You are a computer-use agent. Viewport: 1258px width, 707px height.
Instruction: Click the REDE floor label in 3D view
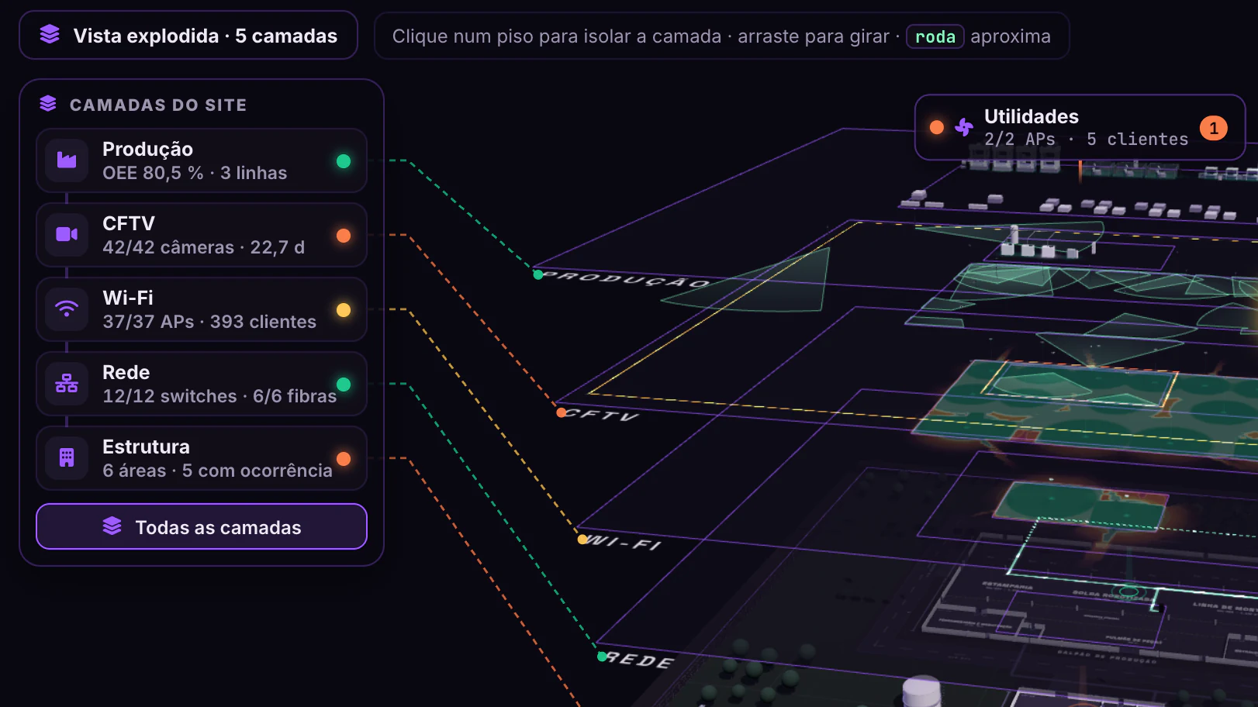click(x=640, y=660)
